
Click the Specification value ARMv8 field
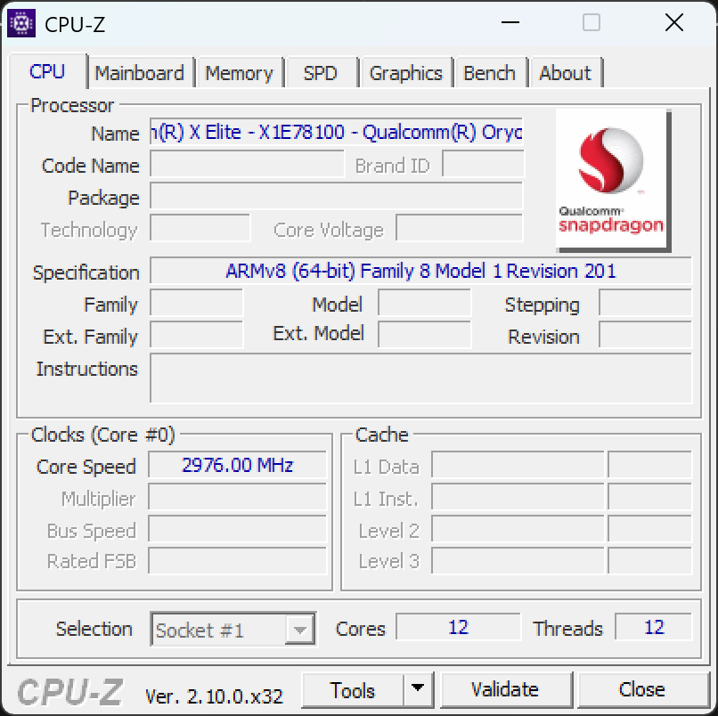(x=420, y=271)
